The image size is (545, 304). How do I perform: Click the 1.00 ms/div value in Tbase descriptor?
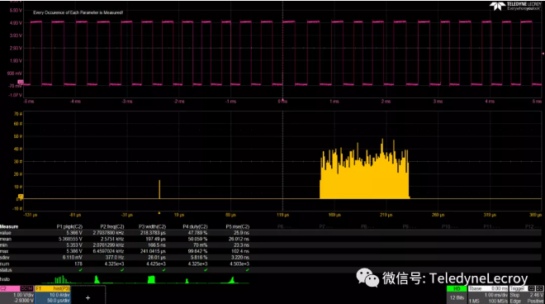[x=496, y=295]
